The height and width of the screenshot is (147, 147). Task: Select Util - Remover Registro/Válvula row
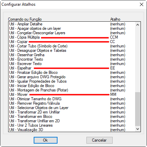(x=72, y=103)
